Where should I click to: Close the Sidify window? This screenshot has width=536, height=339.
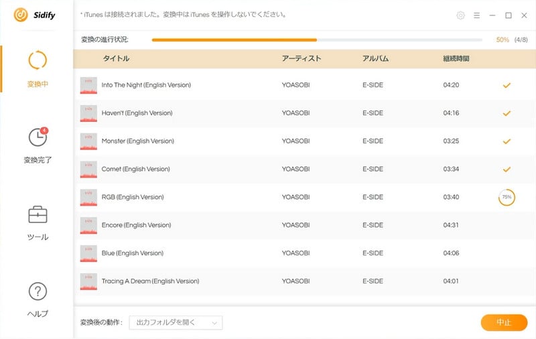click(524, 15)
